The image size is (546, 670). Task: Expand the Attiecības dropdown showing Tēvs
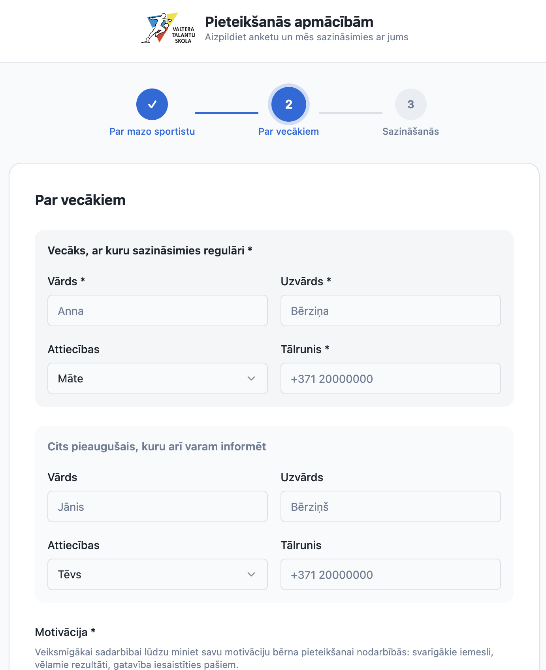click(158, 574)
